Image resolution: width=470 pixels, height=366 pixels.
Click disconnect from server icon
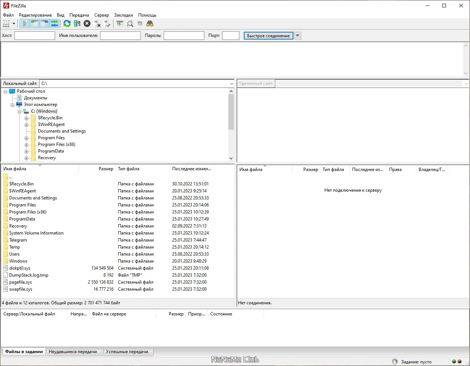coord(97,24)
